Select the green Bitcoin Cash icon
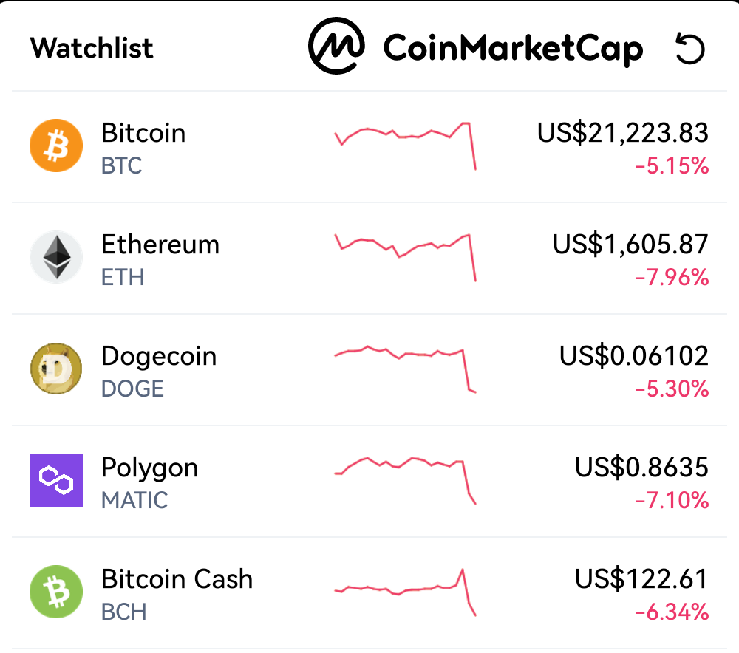Viewport: 739px width, 653px height. point(56,592)
